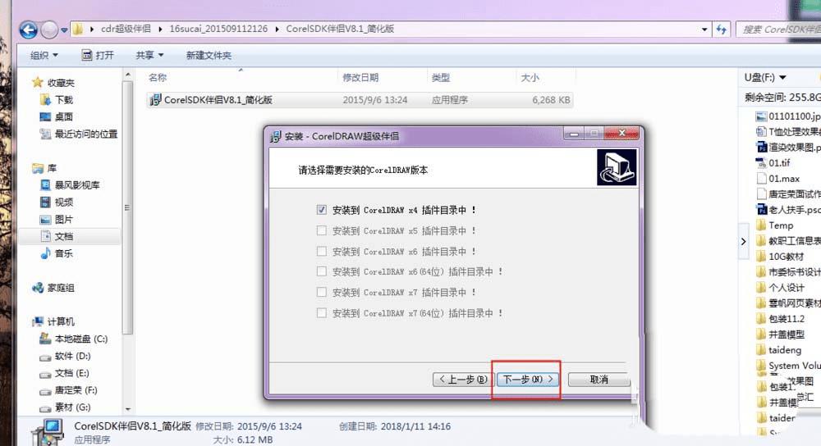The width and height of the screenshot is (821, 446).
Task: Open 素材 (G:) drive
Action: [x=66, y=407]
